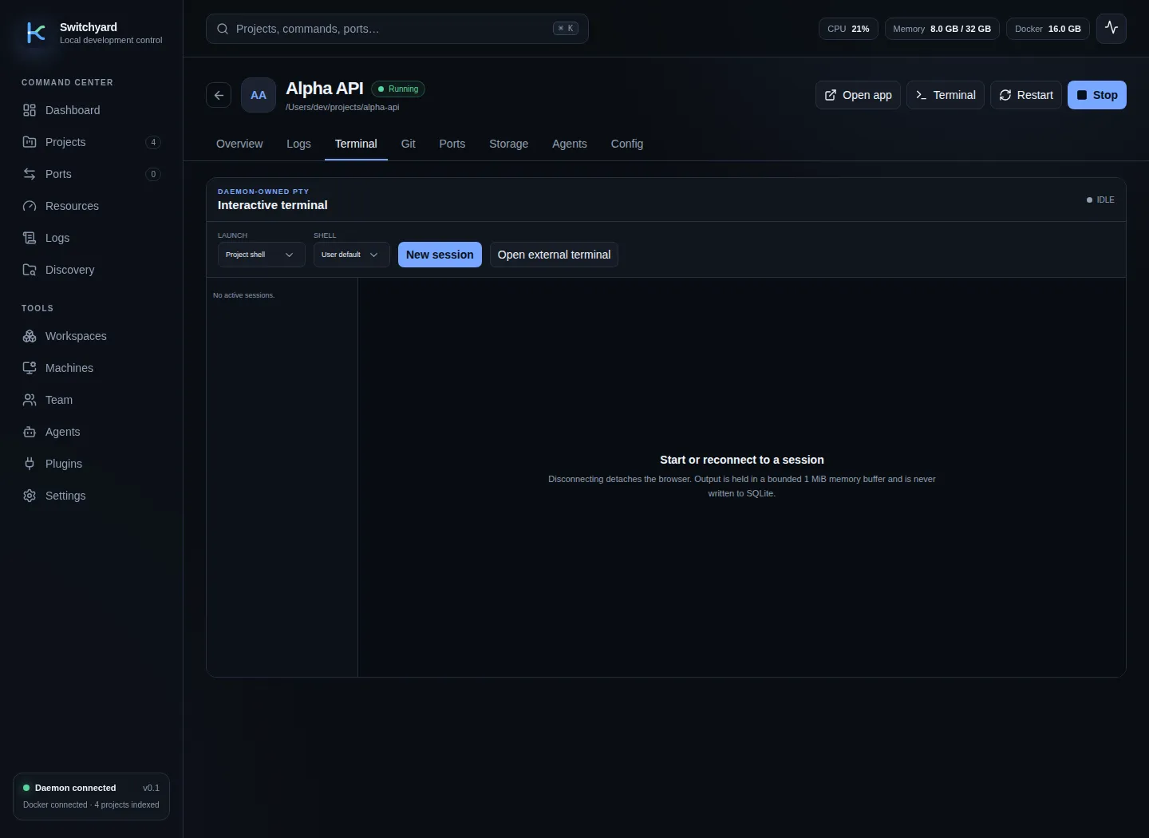Click the Running status badge
Viewport: 1149px width, 838px height.
[x=398, y=89]
